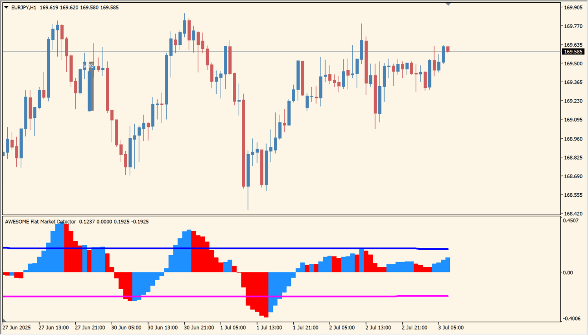Click price scale label 169.500
Screen dimensions: 588x335
573,64
